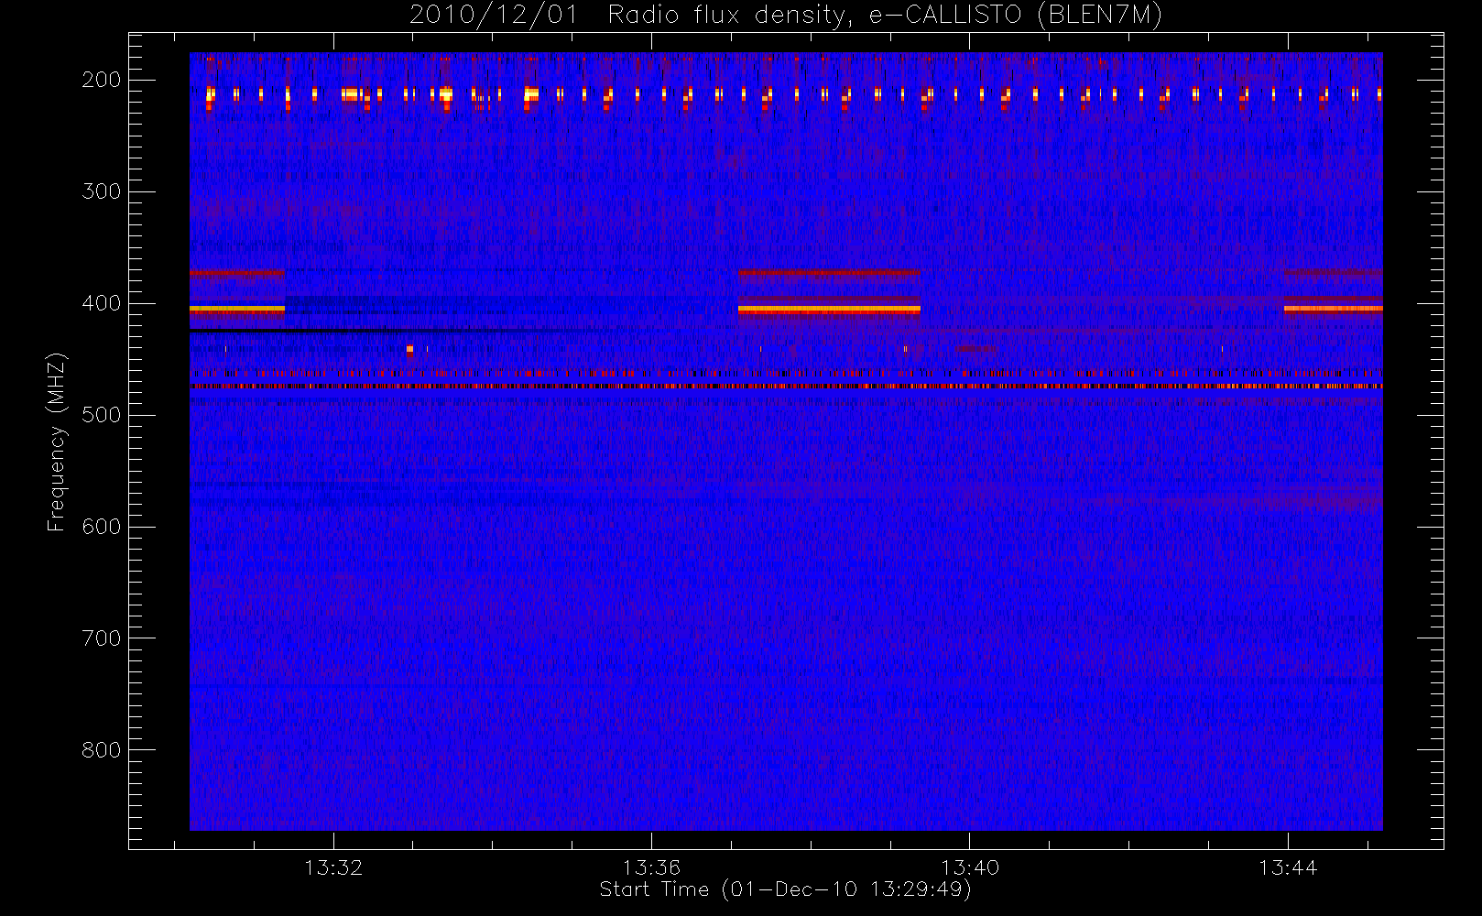Click the 700 frequency tick label
Viewport: 1482px width, 916px height.
(102, 638)
